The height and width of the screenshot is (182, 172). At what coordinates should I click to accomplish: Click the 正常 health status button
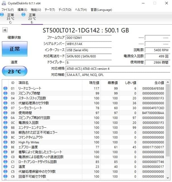point(14,49)
